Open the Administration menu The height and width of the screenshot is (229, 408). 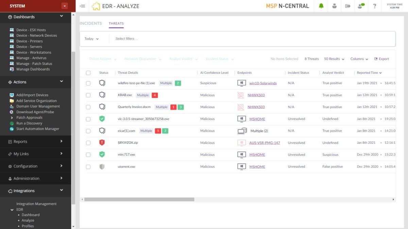click(x=36, y=178)
